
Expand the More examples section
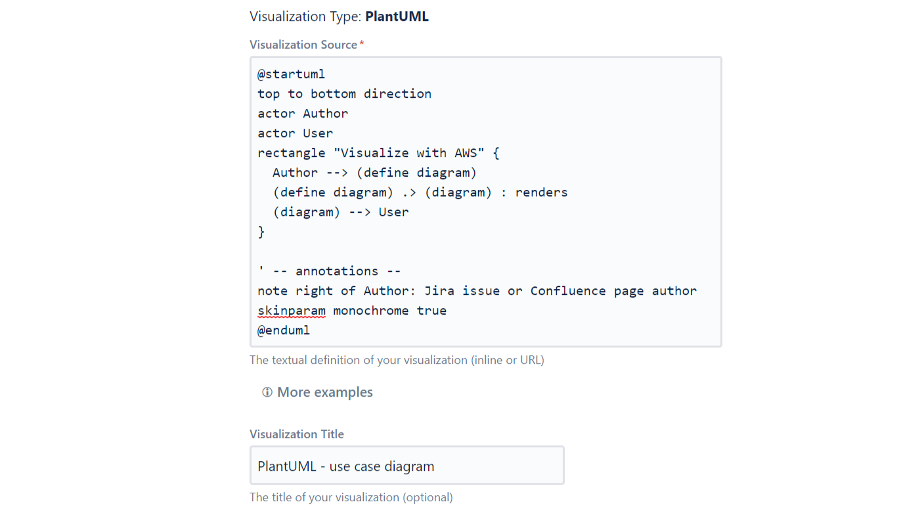324,392
